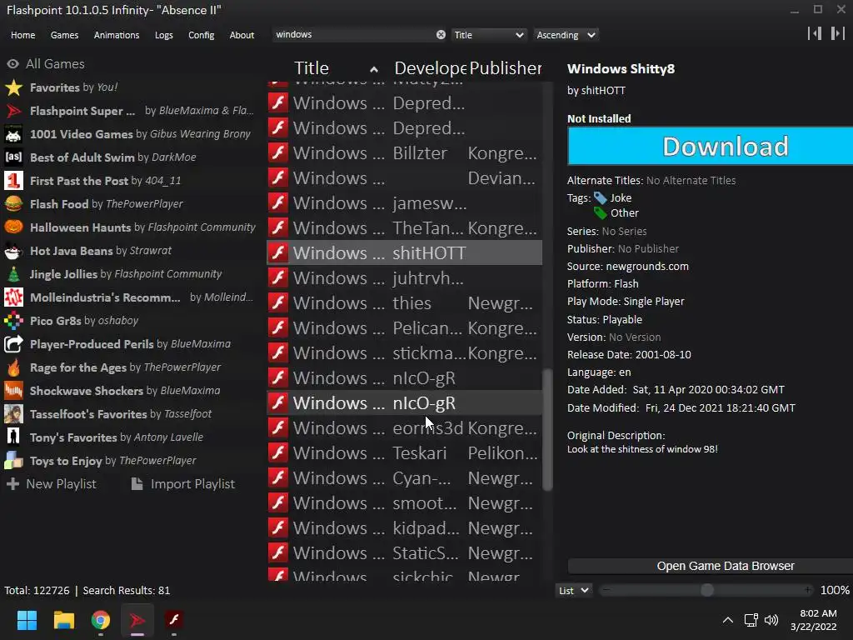Open 1001 Video Games playlist icon
This screenshot has width=853, height=640.
click(x=13, y=134)
